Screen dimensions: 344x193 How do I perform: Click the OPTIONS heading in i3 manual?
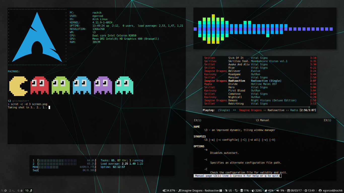pos(199,146)
